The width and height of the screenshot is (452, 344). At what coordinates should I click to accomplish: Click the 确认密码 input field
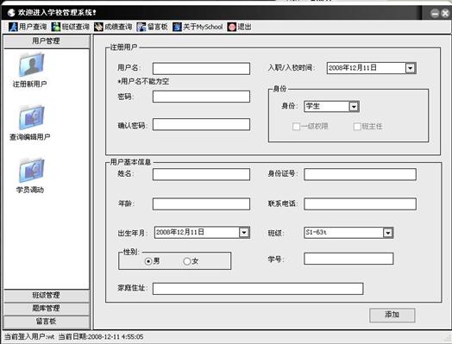201,124
